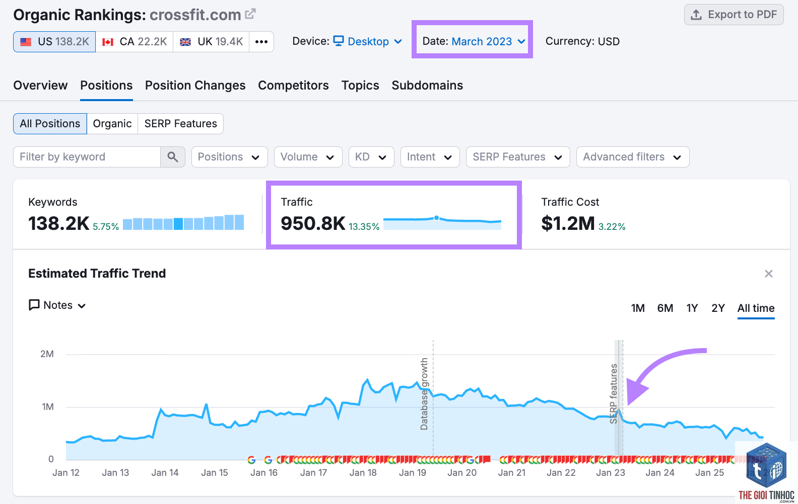Click the Keywords 138.2K metric
798x504 pixels.
pyautogui.click(x=59, y=223)
